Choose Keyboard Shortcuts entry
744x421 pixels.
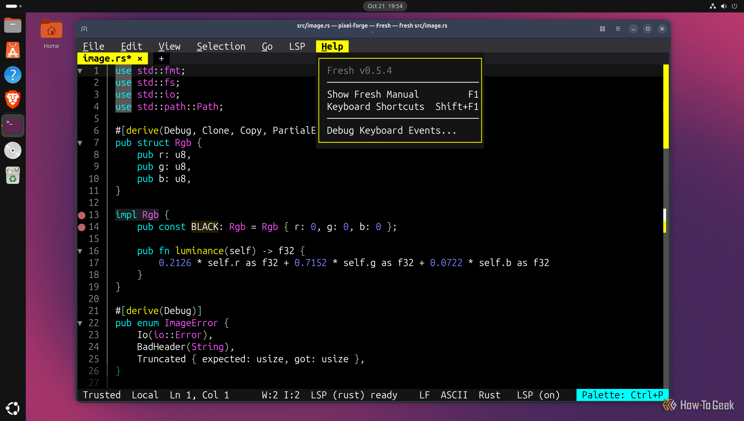pyautogui.click(x=403, y=107)
